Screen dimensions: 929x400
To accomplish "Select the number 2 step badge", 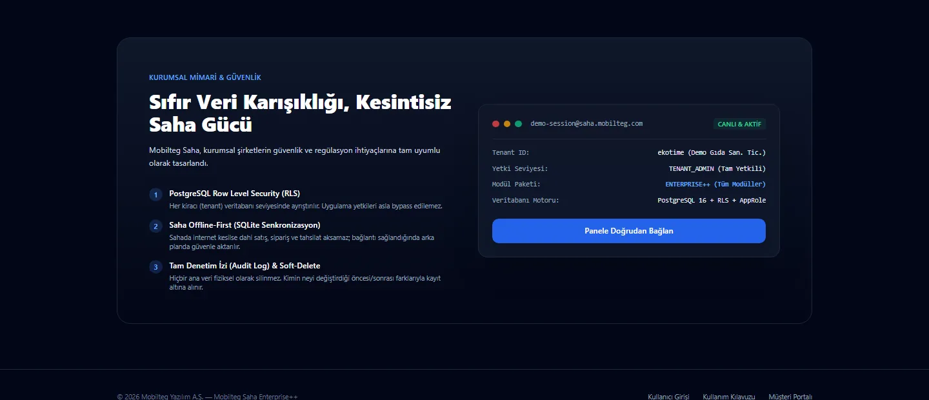I will [155, 226].
